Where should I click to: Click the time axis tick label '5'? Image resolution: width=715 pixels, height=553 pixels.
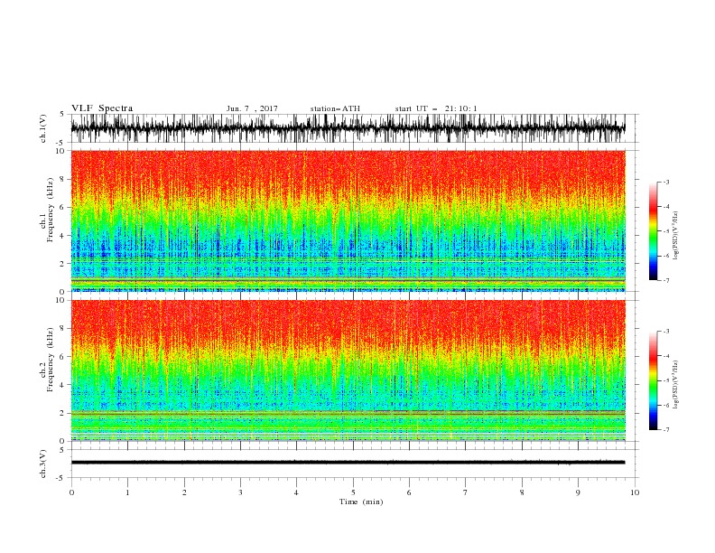tap(353, 492)
